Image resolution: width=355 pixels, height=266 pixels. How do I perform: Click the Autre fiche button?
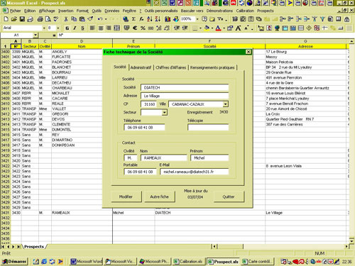(x=159, y=196)
